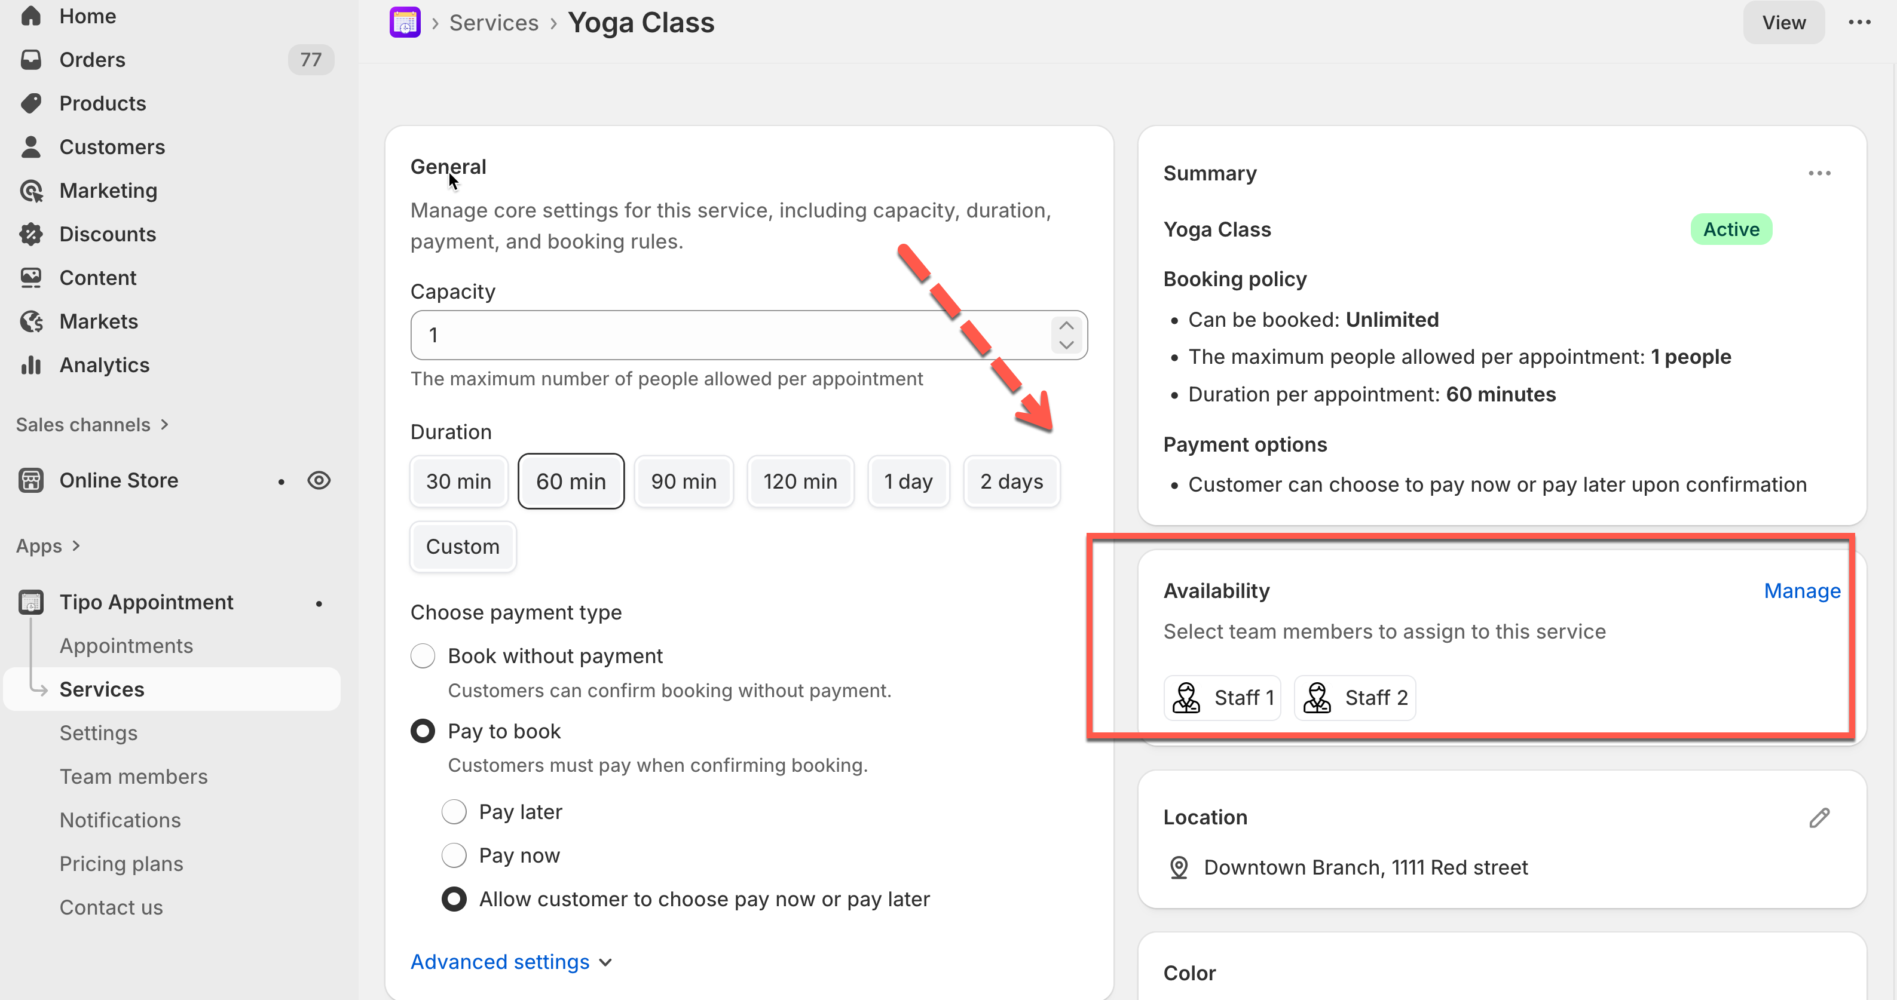The height and width of the screenshot is (1000, 1897).
Task: Expand the Apps section chevron
Action: click(76, 546)
